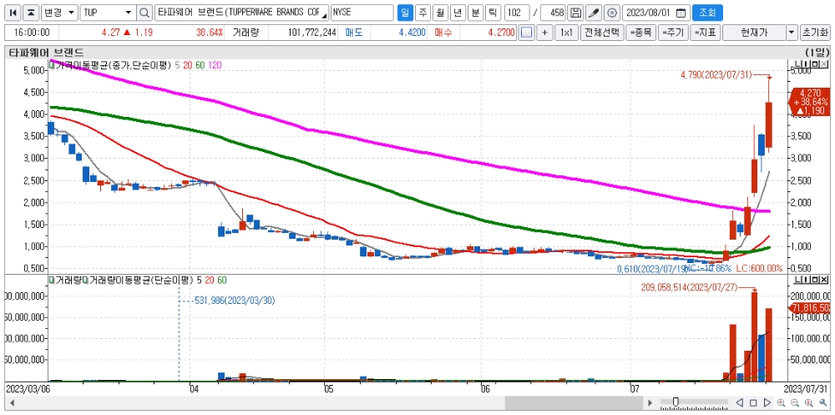Click the 458 total count field
Viewport: 835px width, 415px height.
(x=553, y=13)
